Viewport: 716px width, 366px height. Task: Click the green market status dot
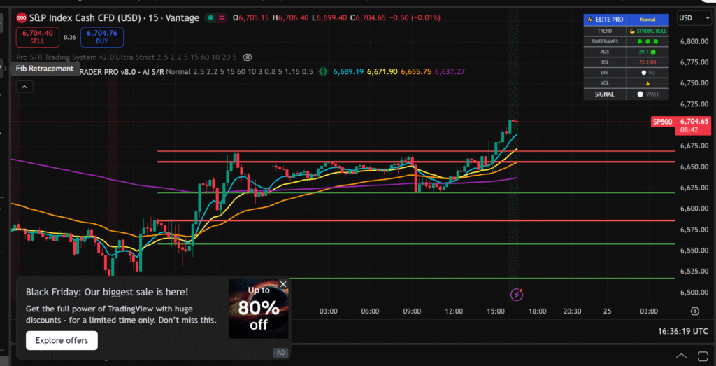pos(210,18)
